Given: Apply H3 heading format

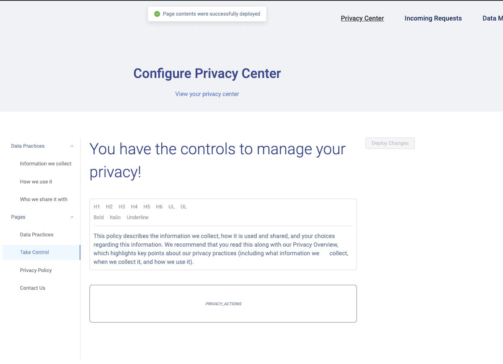Looking at the screenshot, I should pos(122,207).
